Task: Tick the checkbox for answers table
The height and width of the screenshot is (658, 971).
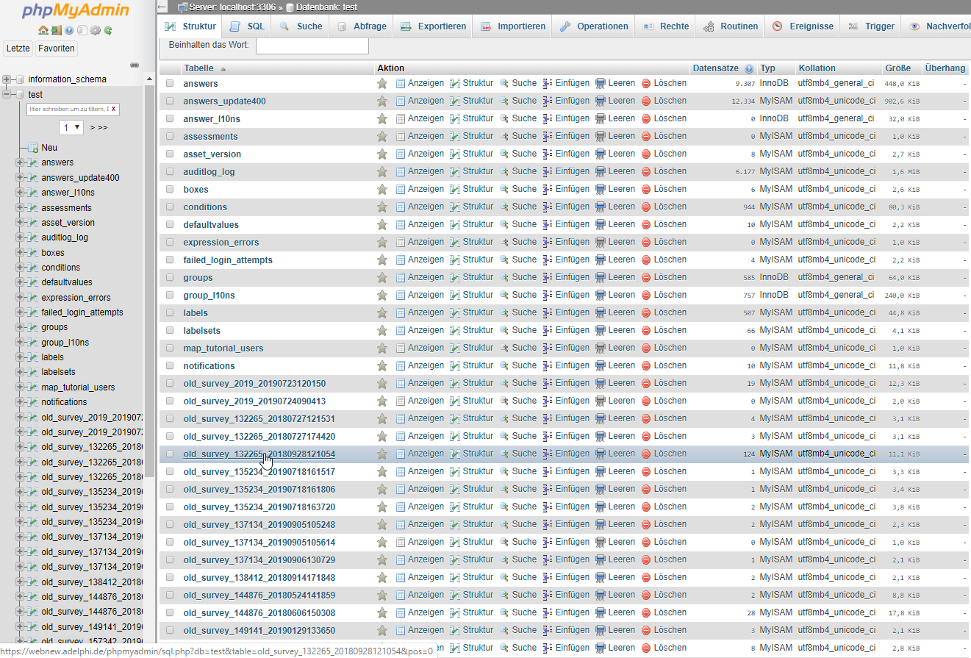Action: click(x=170, y=84)
